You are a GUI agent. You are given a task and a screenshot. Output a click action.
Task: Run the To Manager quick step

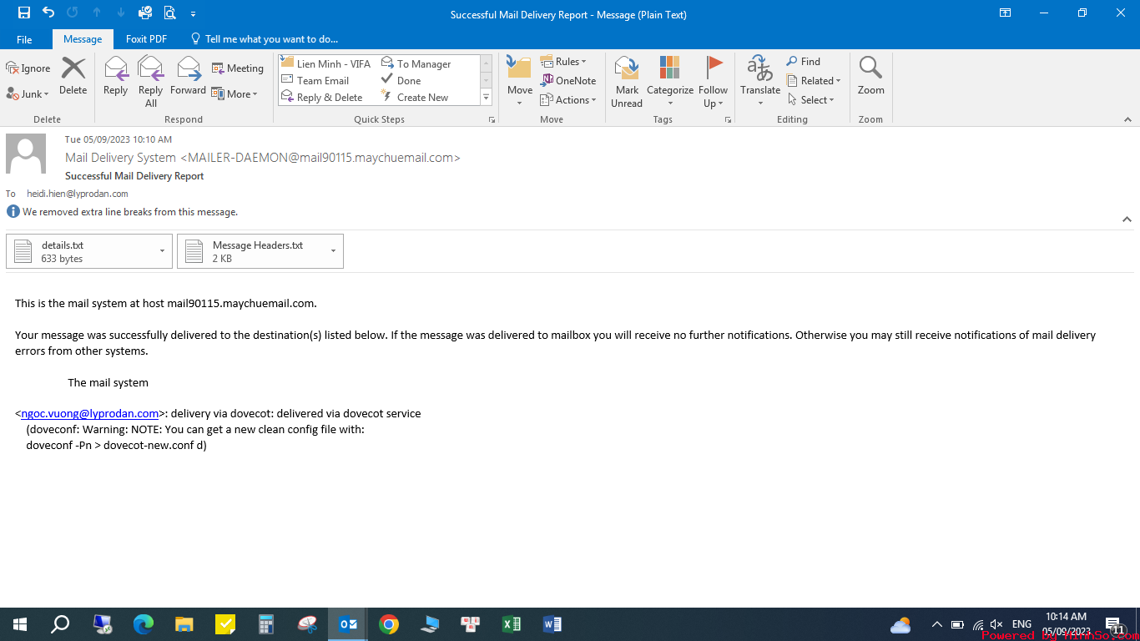pos(416,64)
